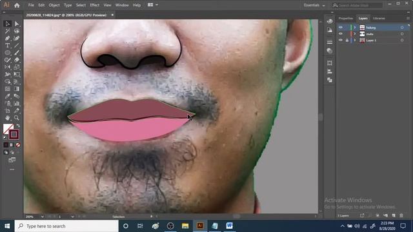This screenshot has width=413, height=232.
Task: Select the Magic Wand tool
Action: point(7,31)
